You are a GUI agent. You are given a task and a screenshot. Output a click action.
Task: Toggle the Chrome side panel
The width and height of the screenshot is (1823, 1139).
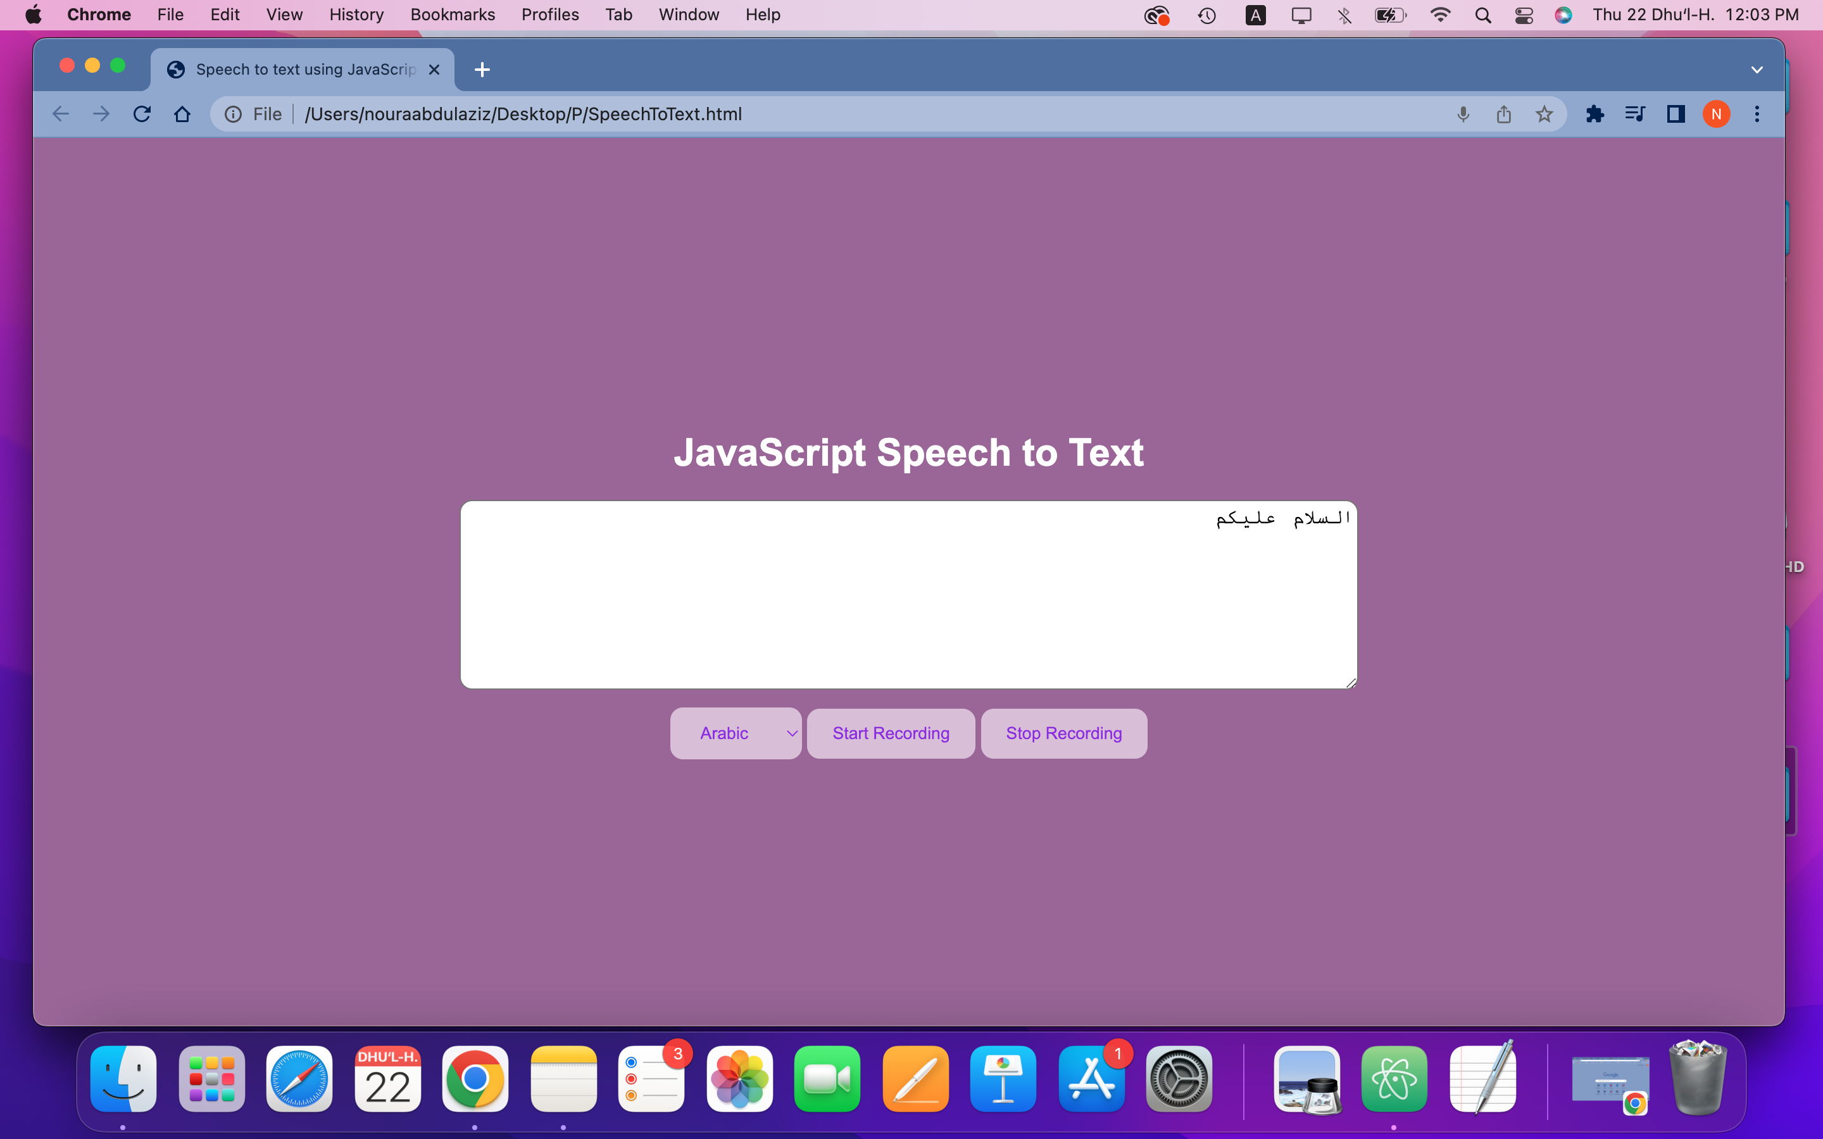(1676, 114)
